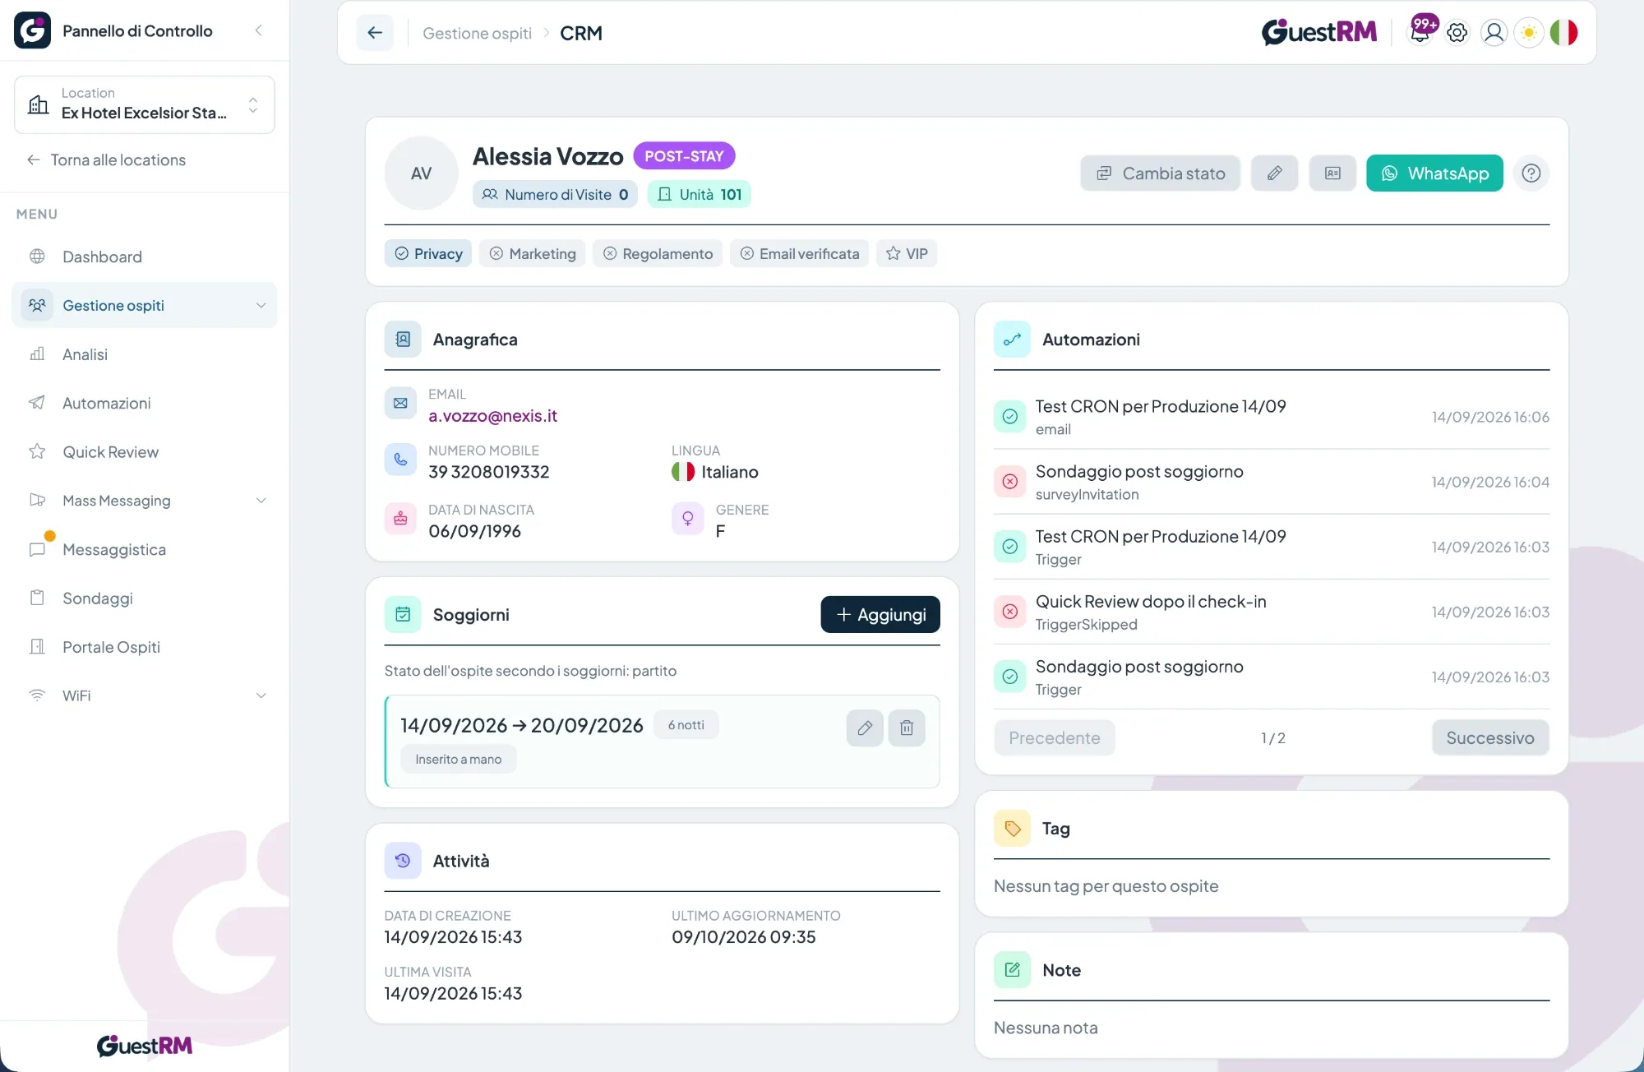The image size is (1644, 1072).
Task: Open the Location selector dropdown
Action: [145, 104]
